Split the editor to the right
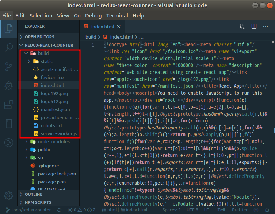 click(254, 27)
